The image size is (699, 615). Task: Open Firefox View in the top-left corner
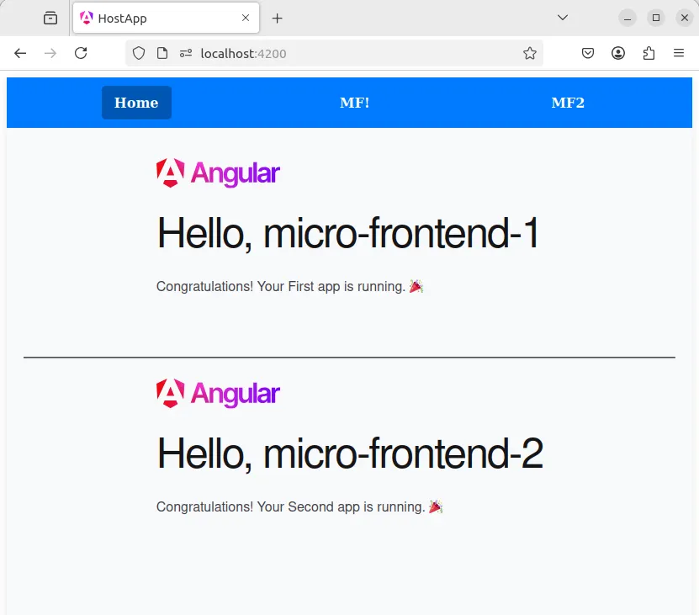coord(50,18)
